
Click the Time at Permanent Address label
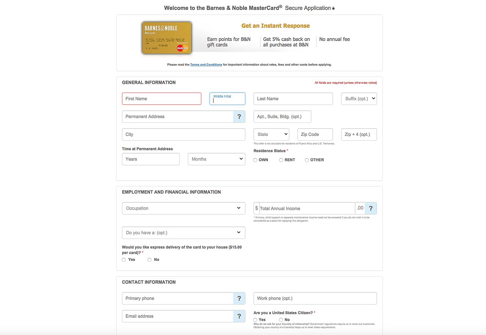coord(147,149)
